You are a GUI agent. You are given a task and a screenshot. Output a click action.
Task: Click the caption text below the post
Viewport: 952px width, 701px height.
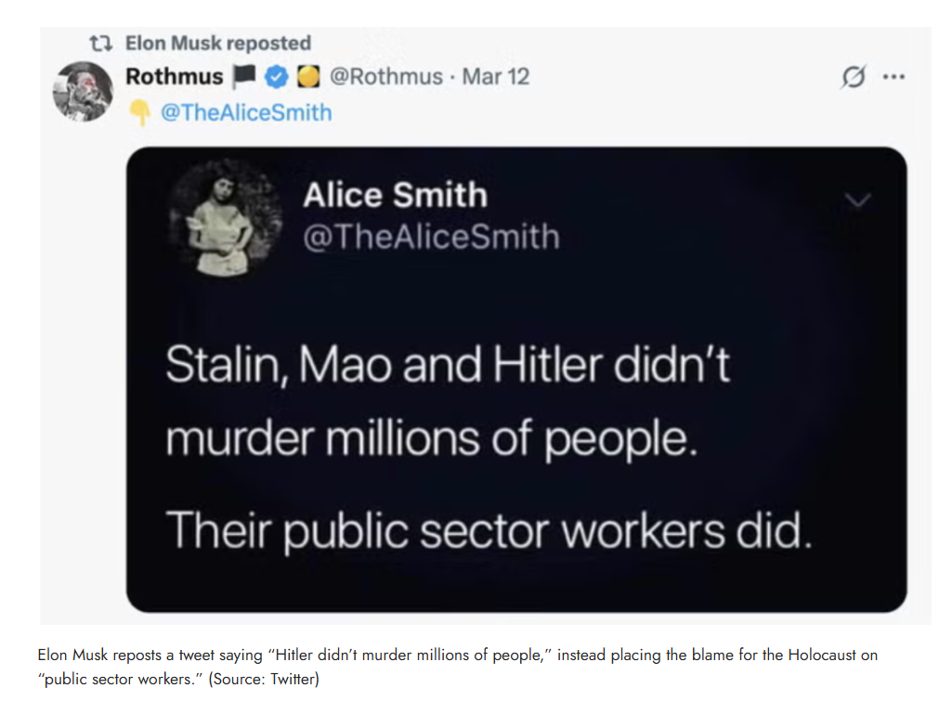457,667
